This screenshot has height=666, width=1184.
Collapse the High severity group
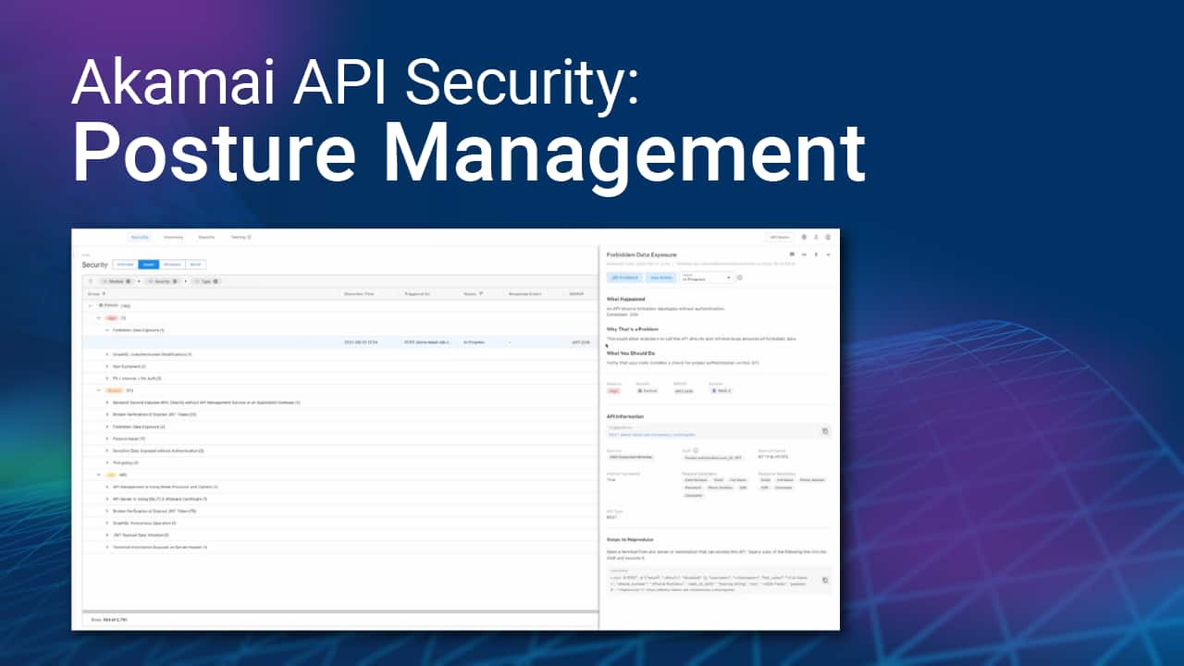[99, 317]
